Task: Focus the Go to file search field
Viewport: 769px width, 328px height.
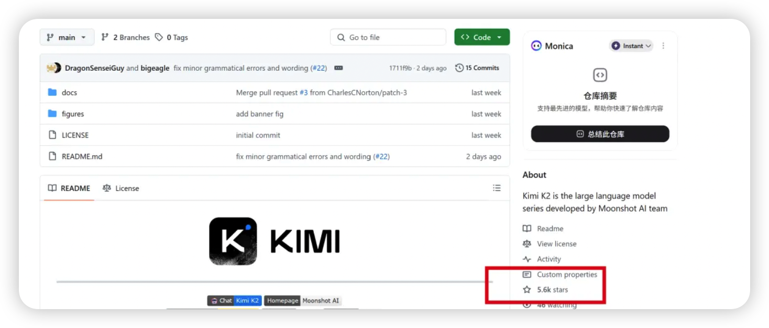Action: coord(388,37)
